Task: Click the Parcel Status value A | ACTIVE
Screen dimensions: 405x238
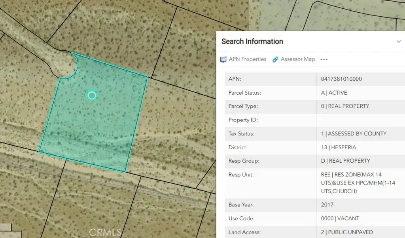Action: pyautogui.click(x=334, y=93)
